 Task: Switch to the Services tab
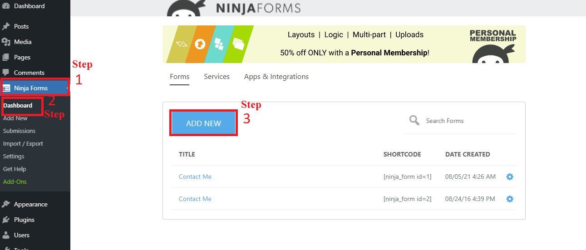(x=217, y=77)
